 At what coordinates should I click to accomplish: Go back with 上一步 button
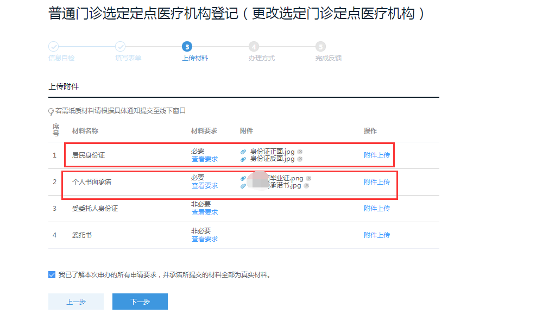[x=76, y=302]
